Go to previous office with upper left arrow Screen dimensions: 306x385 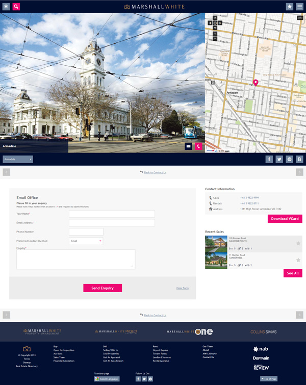pyautogui.click(x=7, y=172)
